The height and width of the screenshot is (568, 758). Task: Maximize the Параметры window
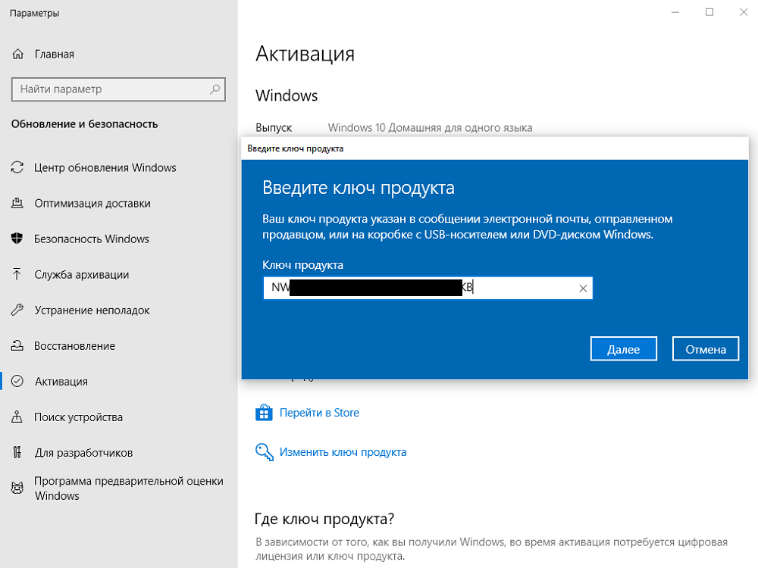(709, 13)
